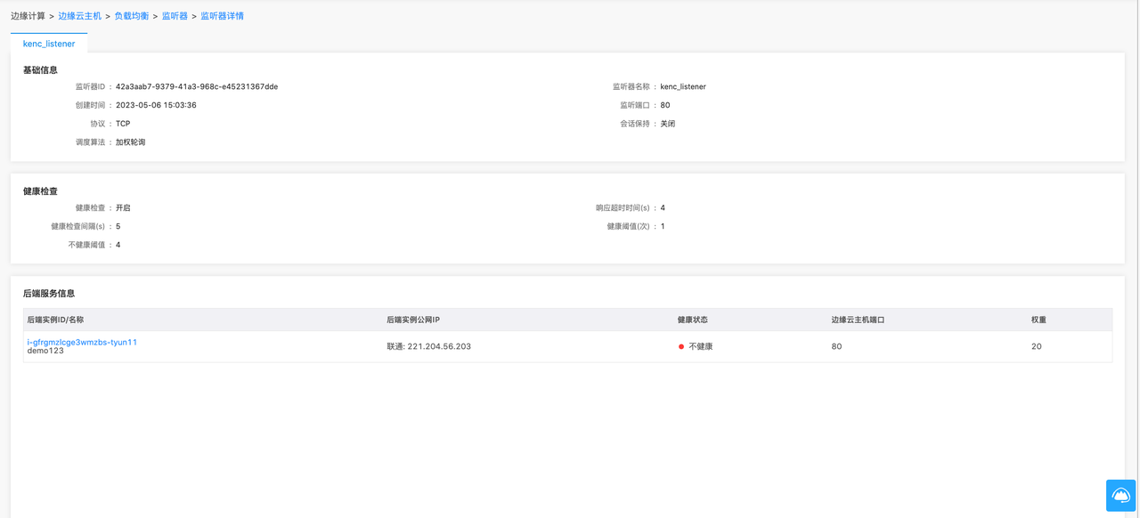Screen dimensions: 1140x518
Task: Click the instance name demo123
Action: (x=45, y=352)
